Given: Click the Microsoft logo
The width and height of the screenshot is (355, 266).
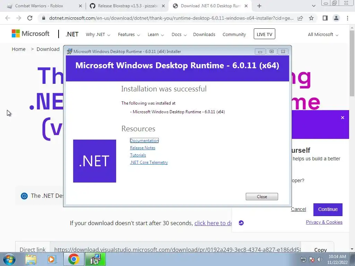Looking at the screenshot, I should click(31, 34).
